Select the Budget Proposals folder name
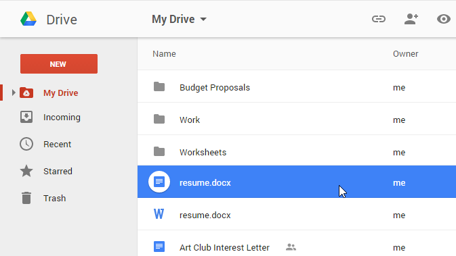The height and width of the screenshot is (256, 456). click(215, 88)
